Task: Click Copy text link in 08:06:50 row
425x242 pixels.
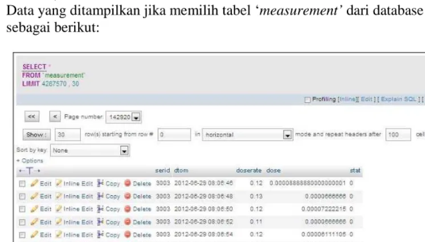Action: pos(113,209)
